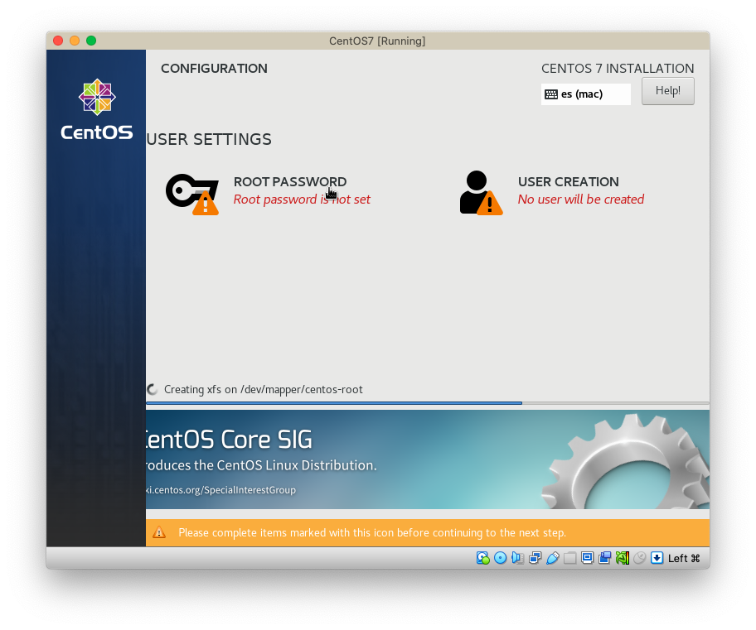Open the Root Password settings key icon
The image size is (756, 630).
(x=191, y=192)
